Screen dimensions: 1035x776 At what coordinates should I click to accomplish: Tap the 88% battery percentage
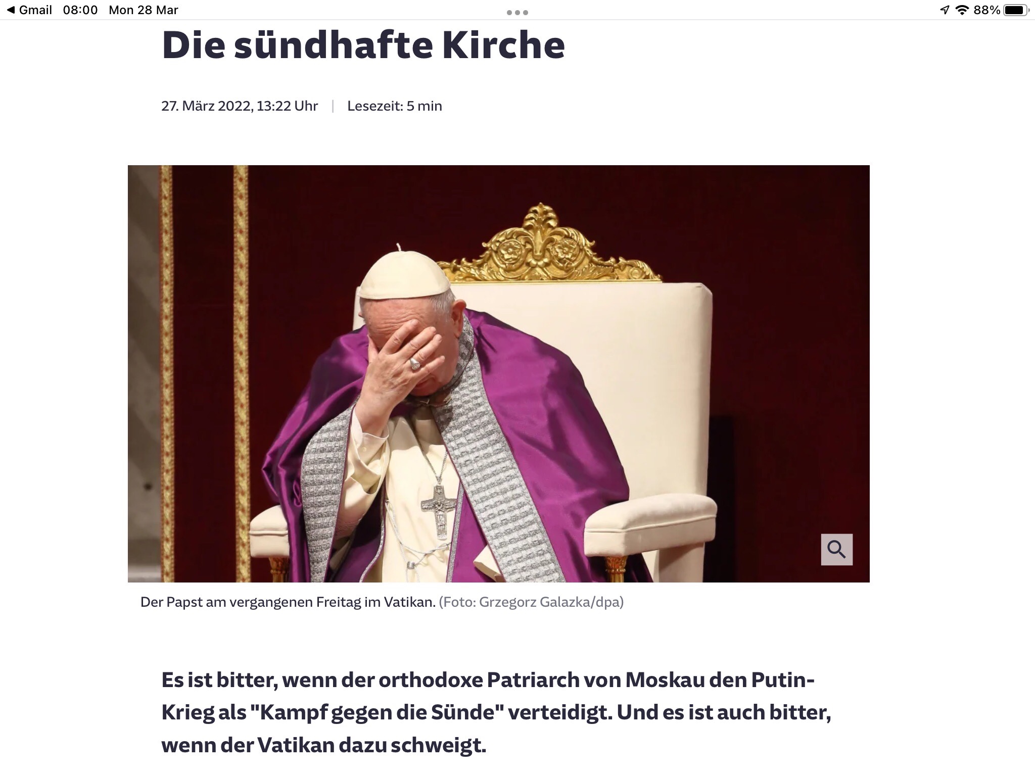click(987, 10)
